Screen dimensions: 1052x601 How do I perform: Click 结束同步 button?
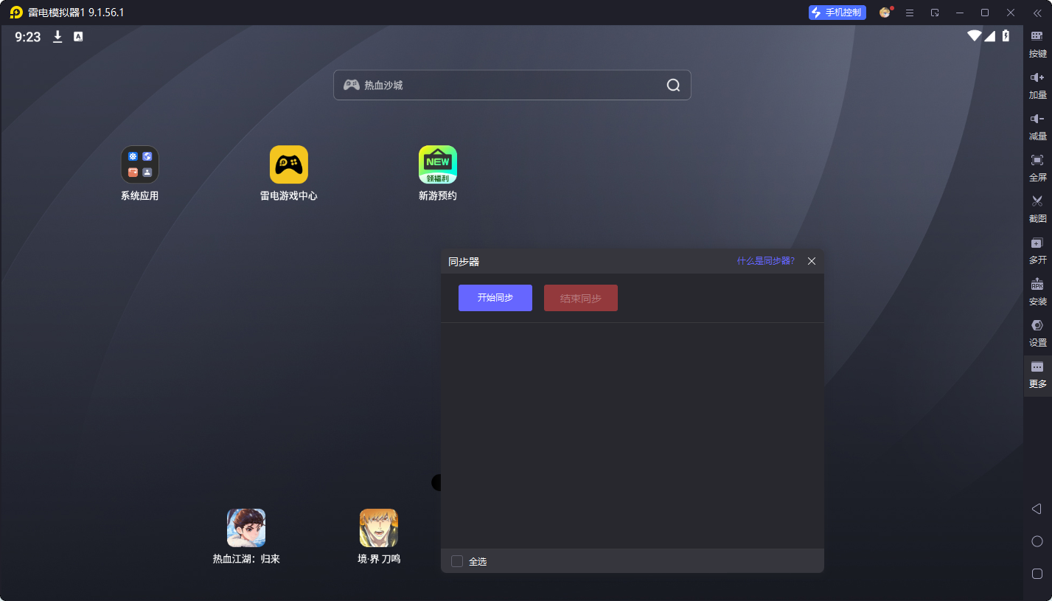(581, 298)
